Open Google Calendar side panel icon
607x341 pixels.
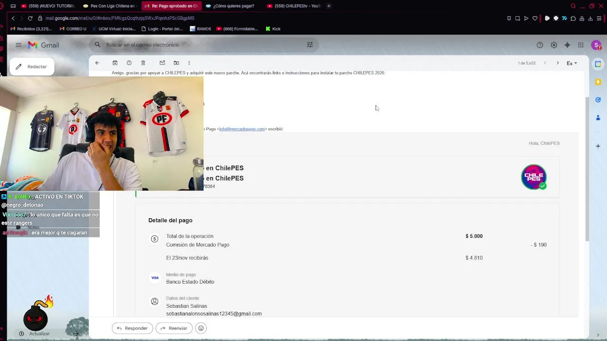598,64
